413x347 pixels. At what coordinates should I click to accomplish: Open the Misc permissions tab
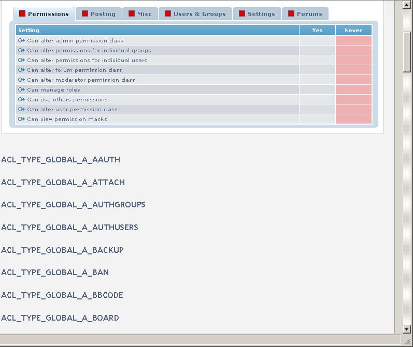tap(140, 14)
